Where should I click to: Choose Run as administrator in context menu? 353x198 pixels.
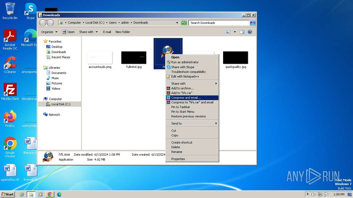[192, 62]
